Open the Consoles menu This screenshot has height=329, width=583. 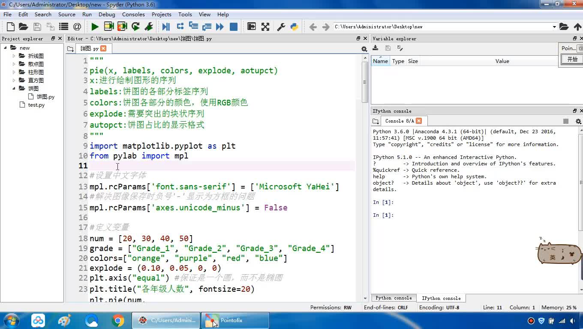133,14
